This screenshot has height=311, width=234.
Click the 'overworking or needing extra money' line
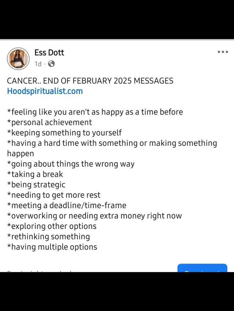click(95, 216)
